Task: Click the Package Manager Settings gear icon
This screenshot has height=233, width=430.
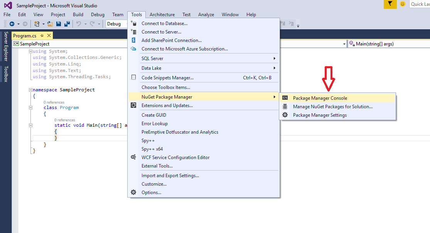Action: click(x=285, y=115)
